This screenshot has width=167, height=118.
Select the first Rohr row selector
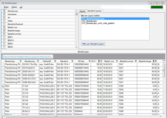point(3,86)
